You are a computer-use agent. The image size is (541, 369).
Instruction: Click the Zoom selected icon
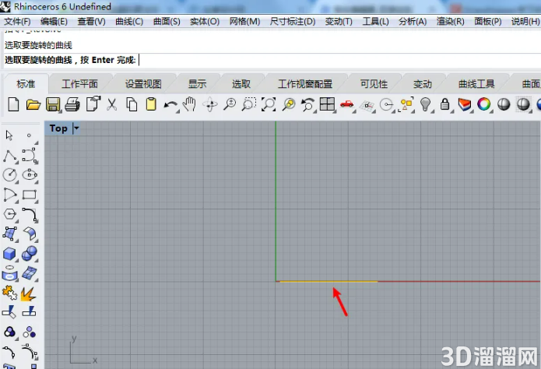[289, 104]
